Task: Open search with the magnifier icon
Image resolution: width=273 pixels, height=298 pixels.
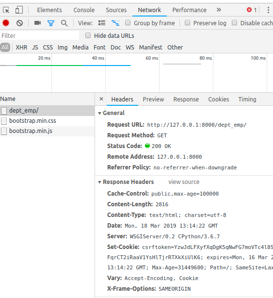Action: pos(64,23)
